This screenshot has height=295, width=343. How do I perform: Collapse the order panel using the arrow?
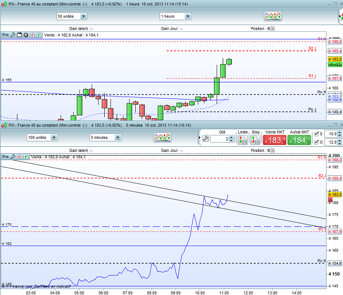(x=199, y=138)
